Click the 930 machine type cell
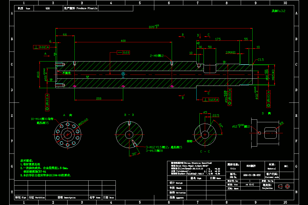The width and height of the screenshot is (308, 205). pyautogui.click(x=48, y=8)
